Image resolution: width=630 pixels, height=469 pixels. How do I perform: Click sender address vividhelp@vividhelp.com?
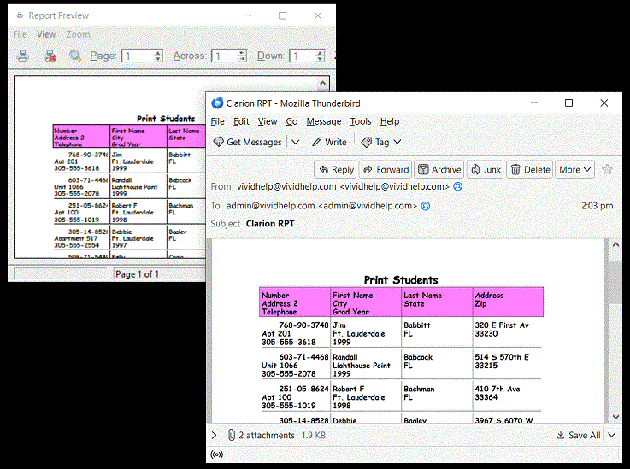tap(343, 187)
